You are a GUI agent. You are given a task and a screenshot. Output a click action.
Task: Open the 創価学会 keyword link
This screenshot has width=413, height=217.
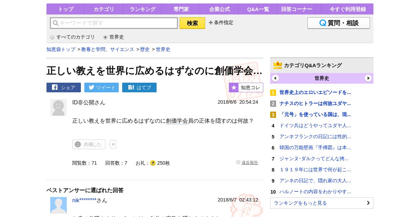[177, 121]
